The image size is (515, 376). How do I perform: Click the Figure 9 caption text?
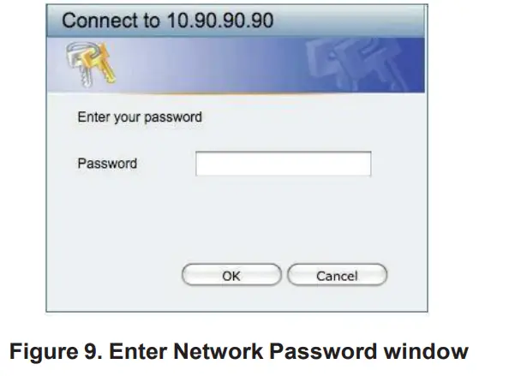click(x=239, y=351)
